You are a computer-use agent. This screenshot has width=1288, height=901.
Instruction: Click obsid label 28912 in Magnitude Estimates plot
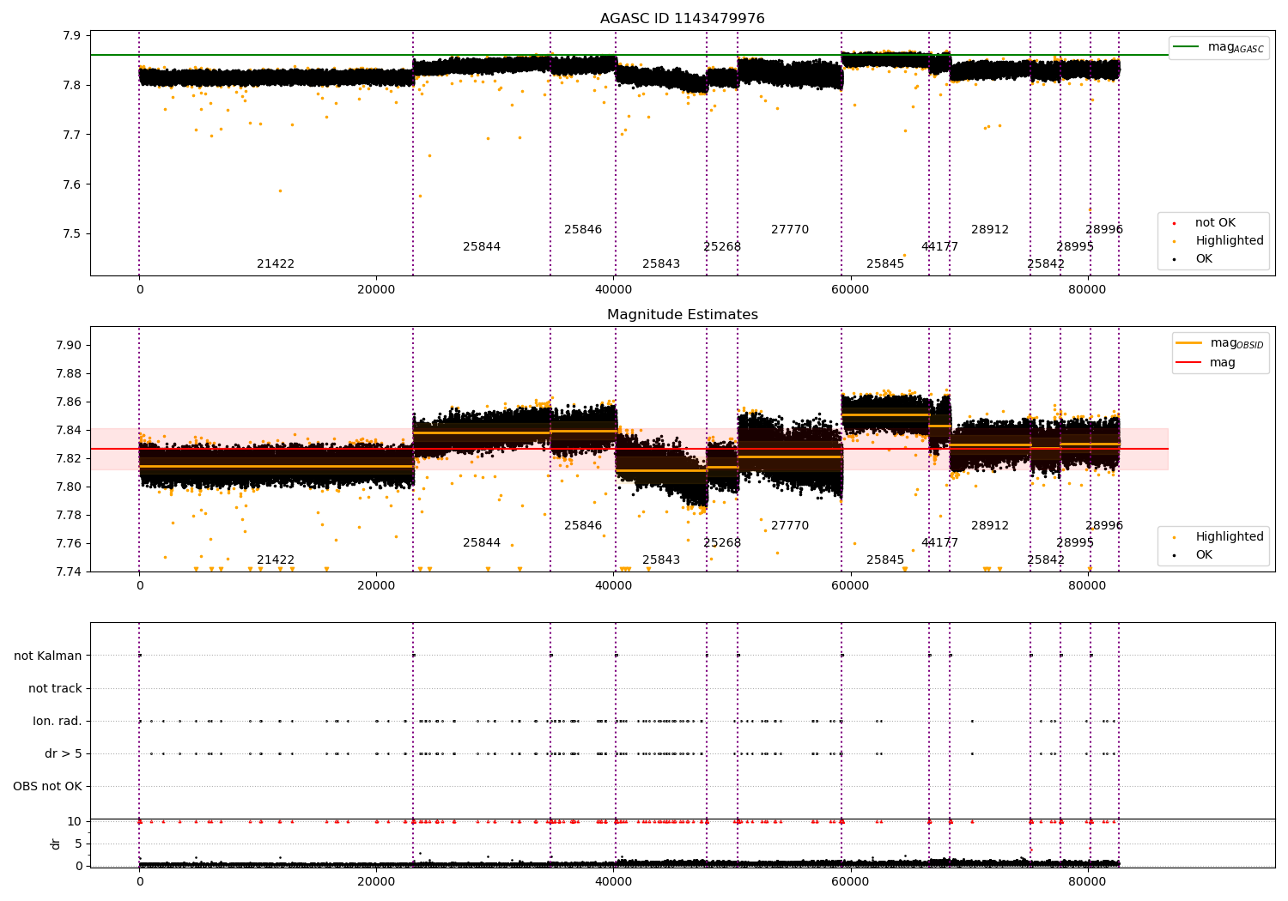point(990,526)
